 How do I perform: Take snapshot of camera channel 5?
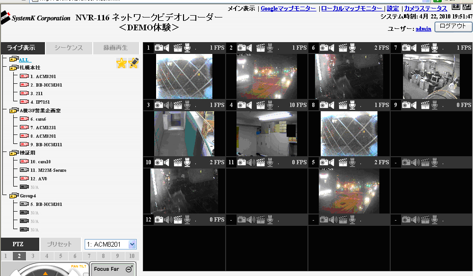coord(324,162)
